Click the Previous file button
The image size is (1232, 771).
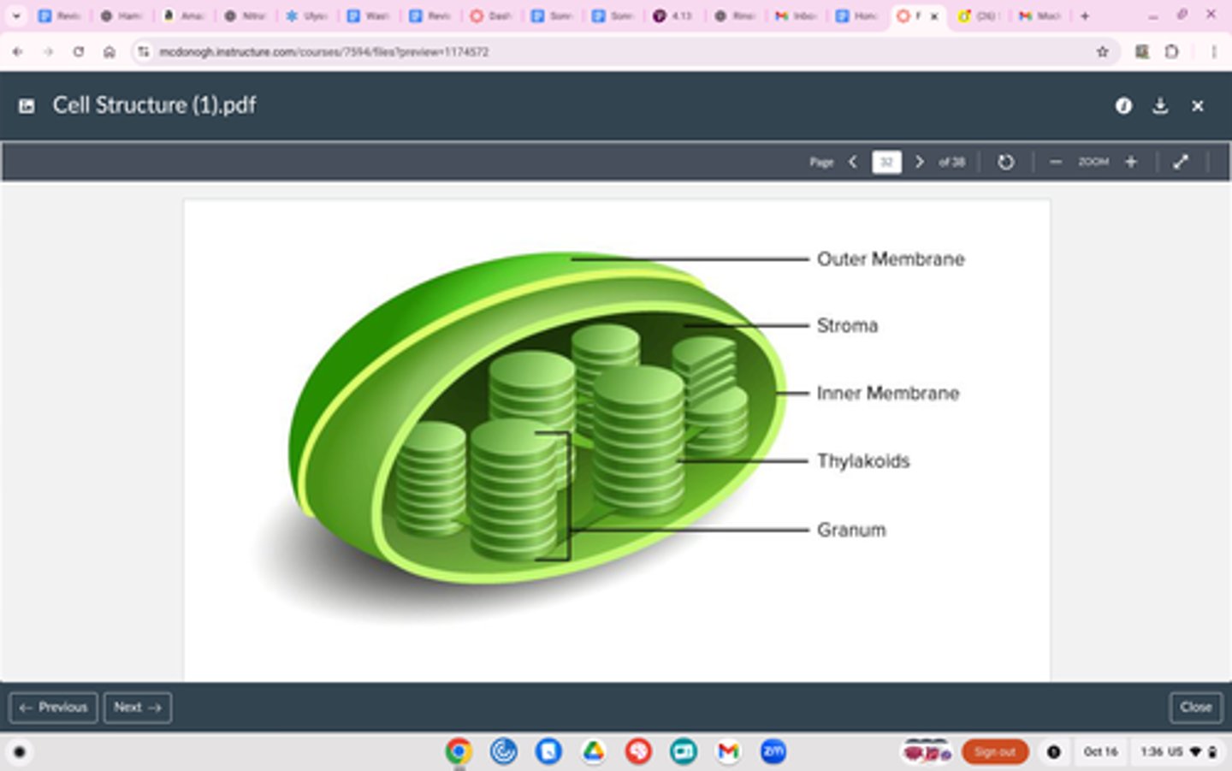tap(53, 708)
